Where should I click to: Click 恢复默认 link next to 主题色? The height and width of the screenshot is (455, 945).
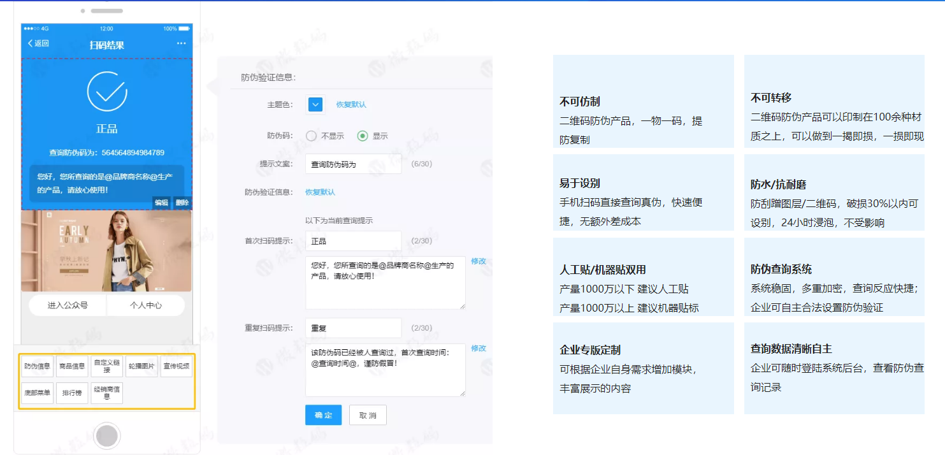(351, 105)
